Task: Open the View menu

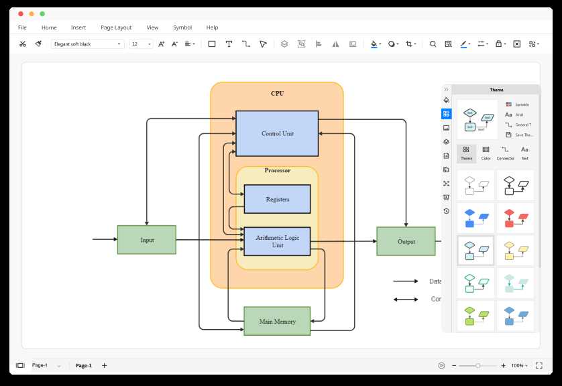Action: coord(152,27)
